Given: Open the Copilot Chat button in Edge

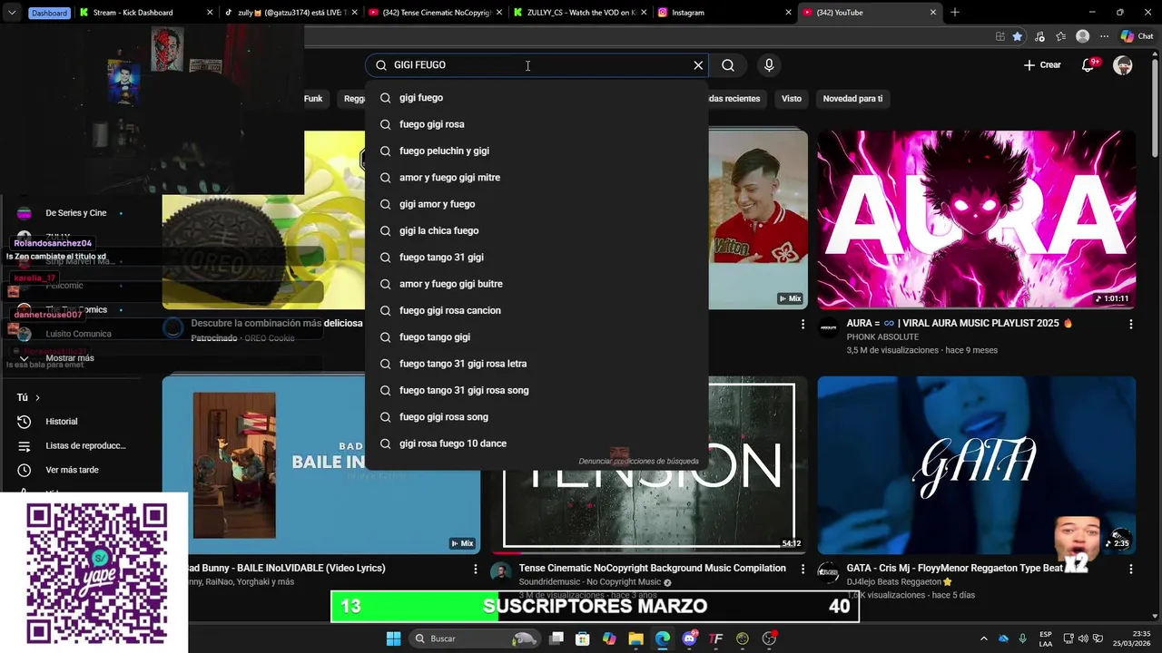Looking at the screenshot, I should tap(1137, 36).
